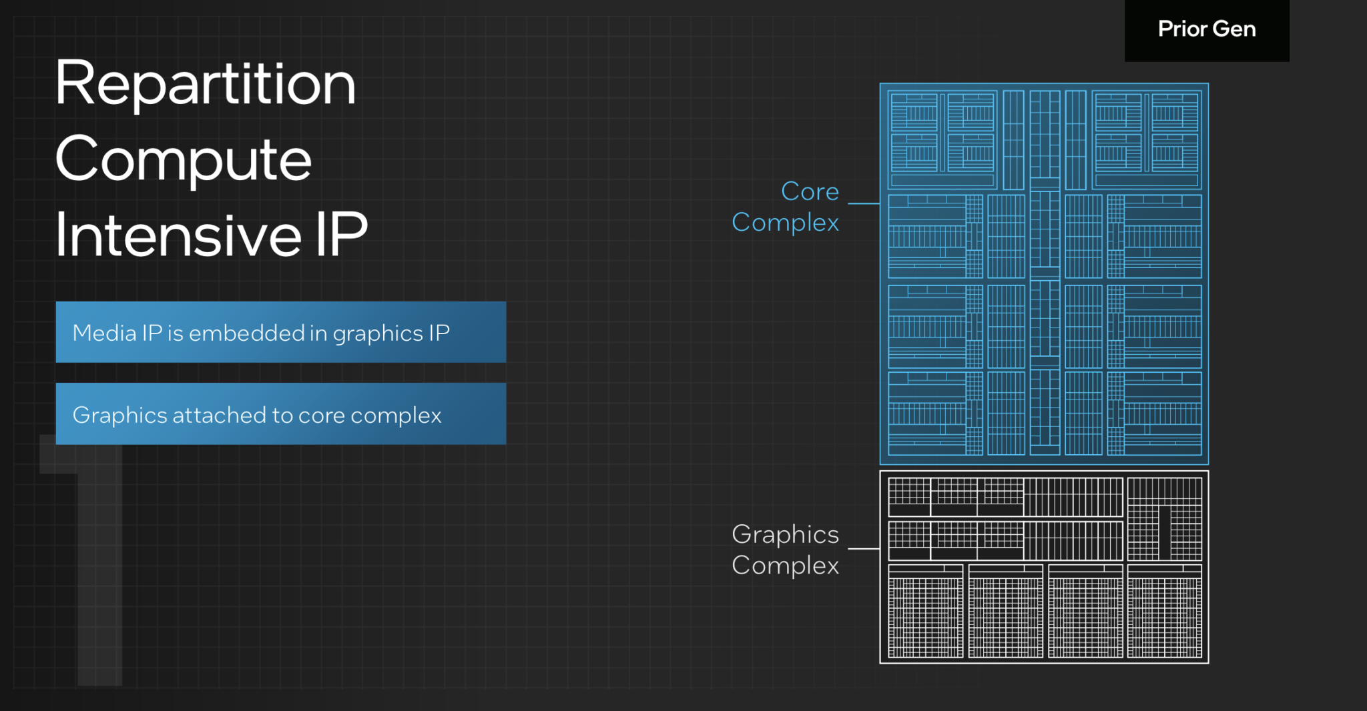Click the connector line to Graphics Complex
1367x711 pixels.
coord(864,548)
